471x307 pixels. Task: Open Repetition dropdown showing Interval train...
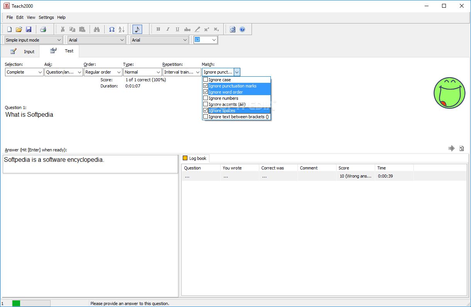[182, 72]
